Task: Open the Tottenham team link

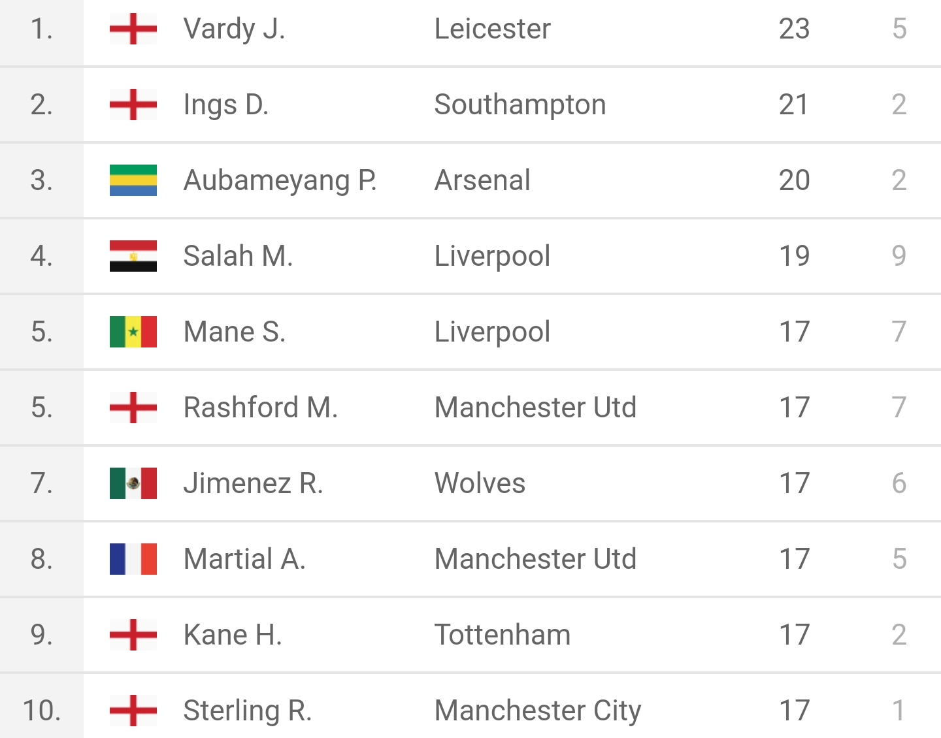Action: [x=503, y=635]
